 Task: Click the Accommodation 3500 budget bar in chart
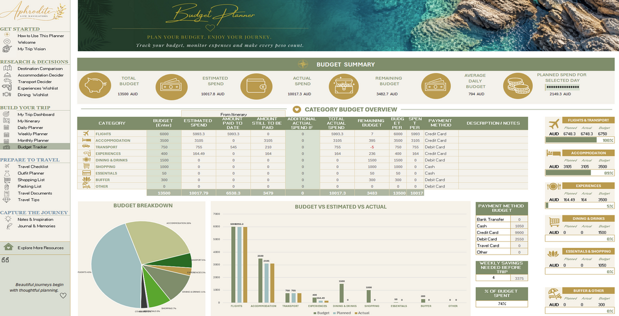coord(261,280)
